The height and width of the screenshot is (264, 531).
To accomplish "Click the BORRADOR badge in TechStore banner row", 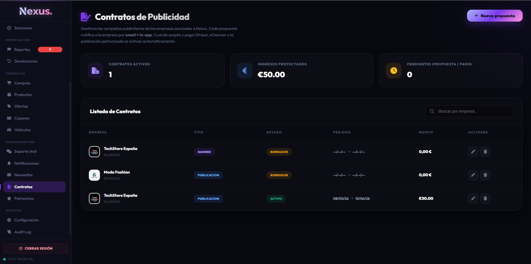I will (x=279, y=152).
